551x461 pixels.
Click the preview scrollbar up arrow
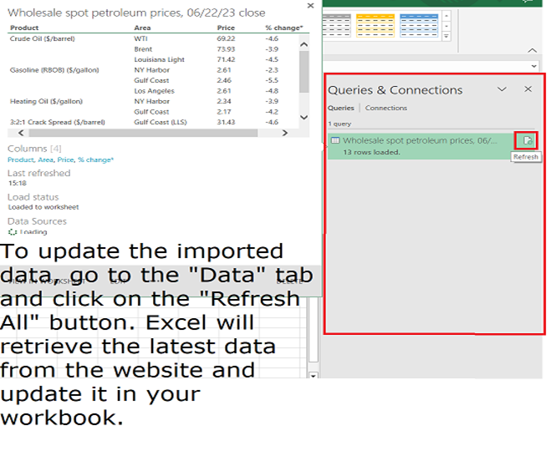pos(304,44)
